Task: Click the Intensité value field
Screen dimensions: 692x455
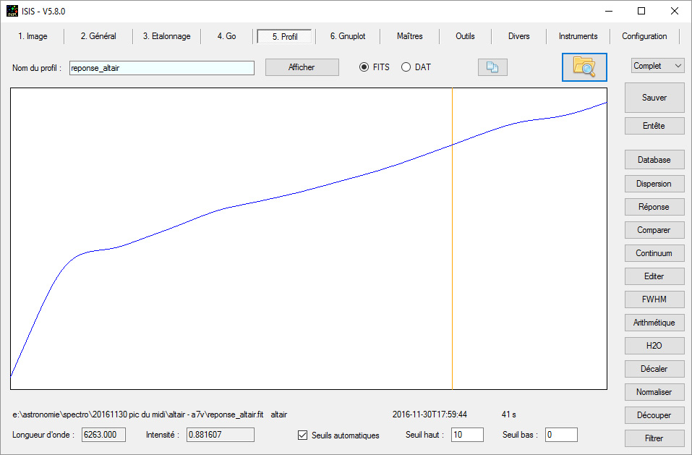Action: click(221, 435)
